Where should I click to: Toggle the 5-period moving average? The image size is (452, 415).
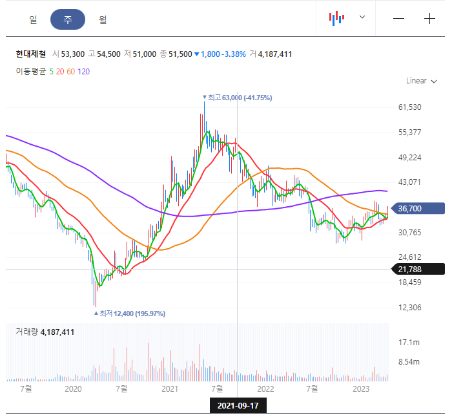pos(51,72)
